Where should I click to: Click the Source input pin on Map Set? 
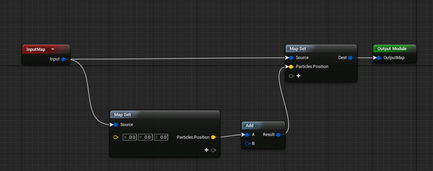(291, 58)
